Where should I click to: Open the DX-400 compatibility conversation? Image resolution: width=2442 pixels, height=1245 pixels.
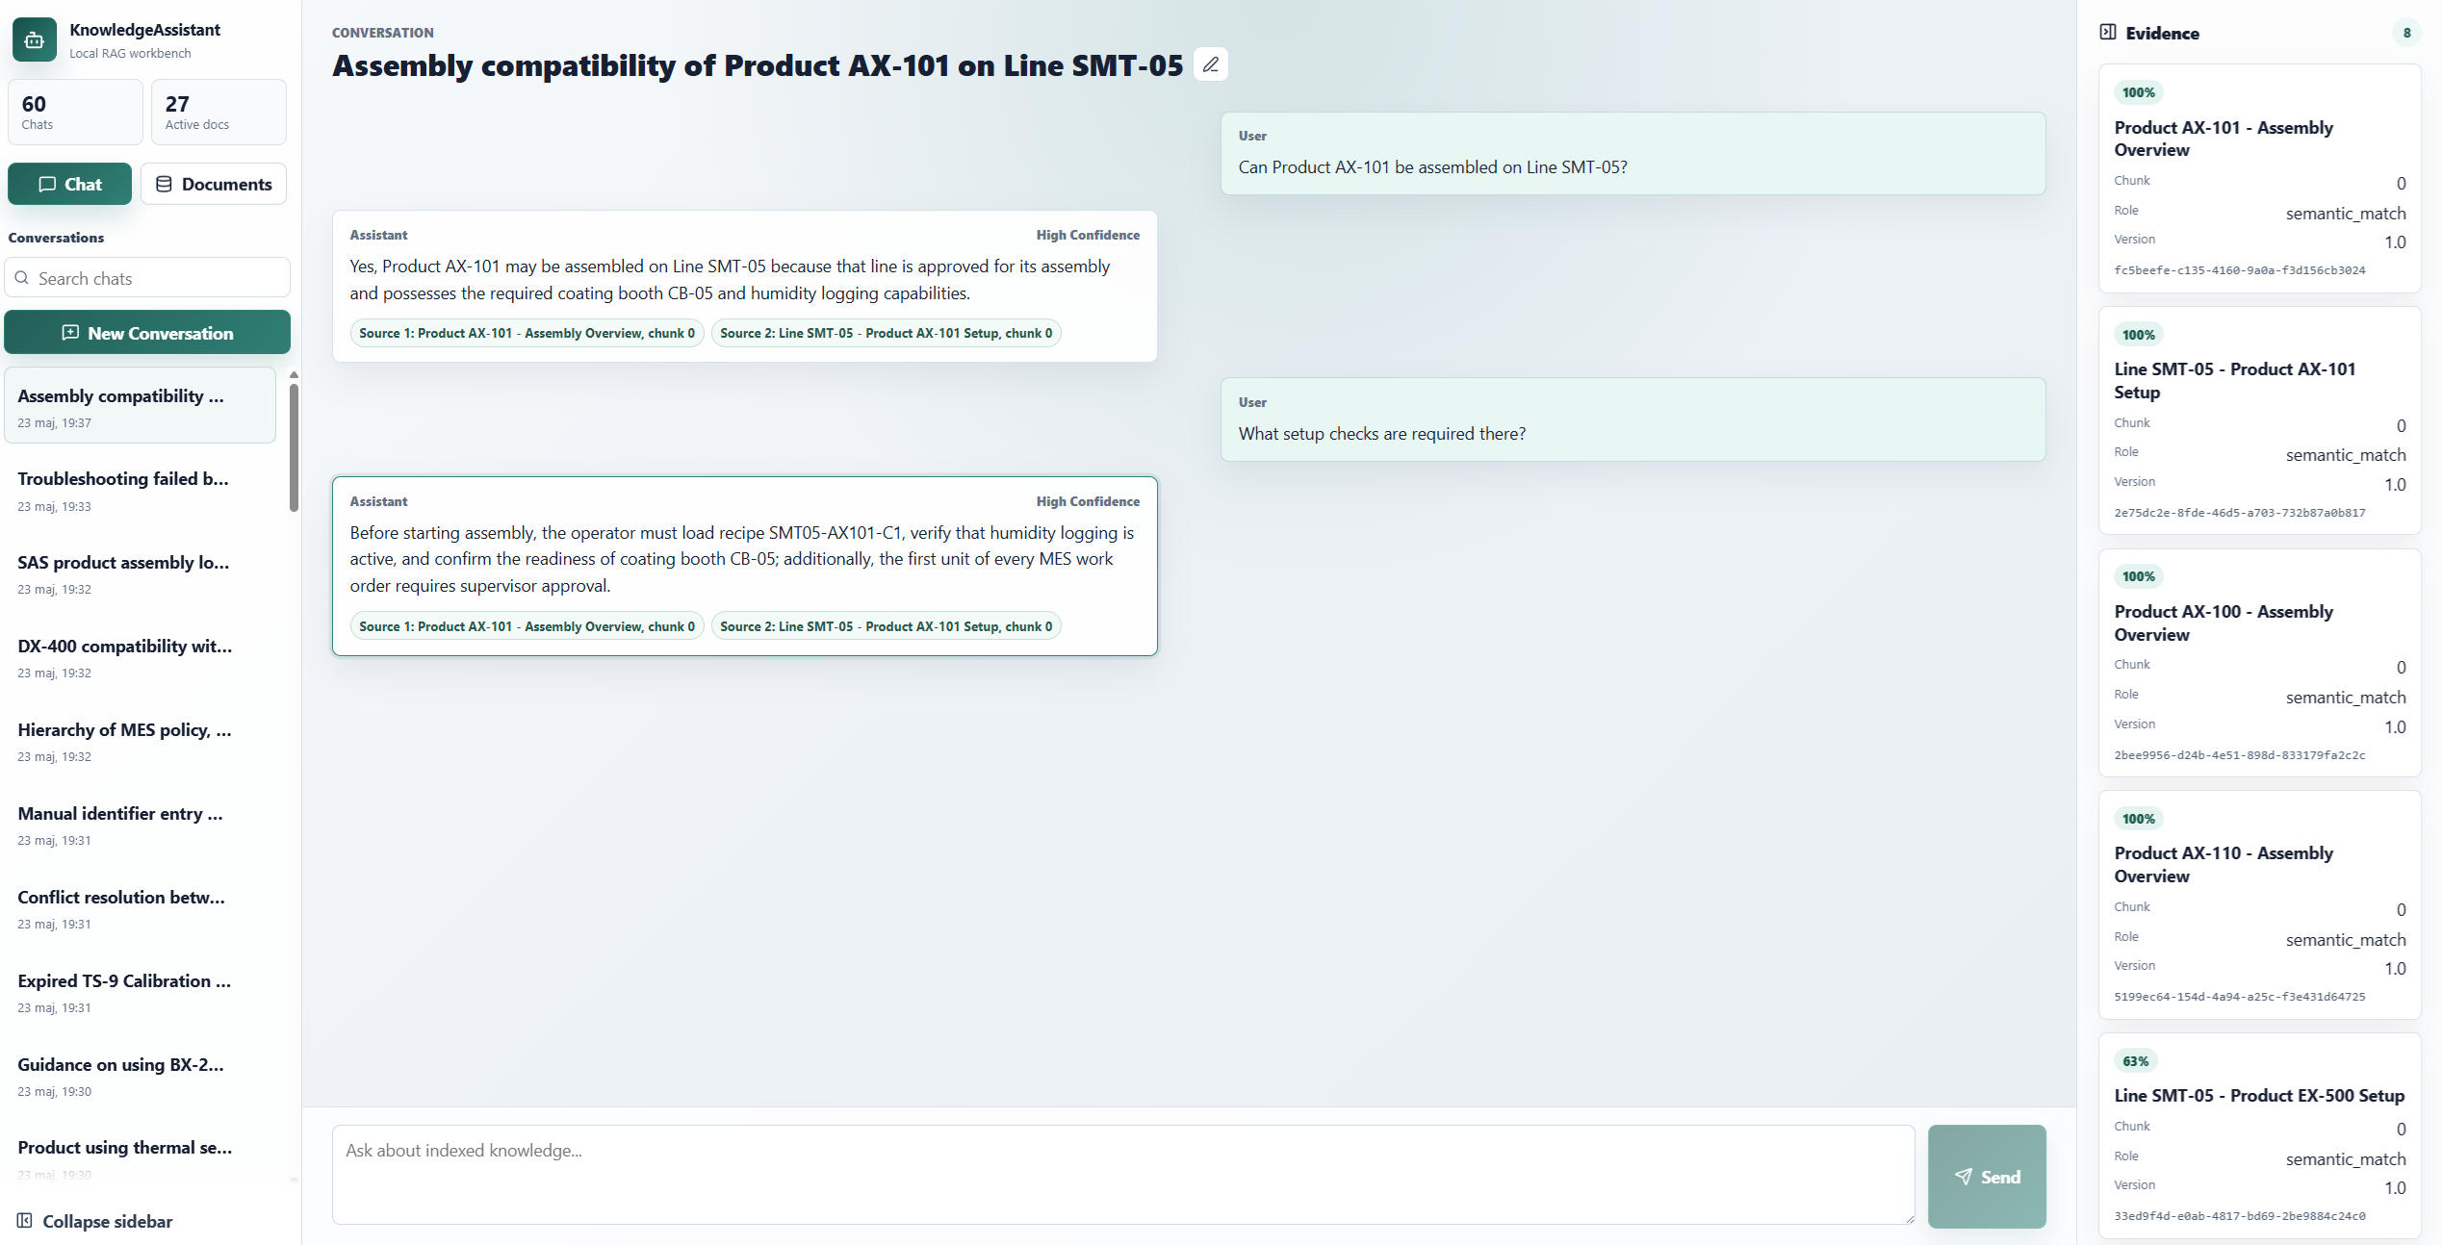(x=140, y=657)
